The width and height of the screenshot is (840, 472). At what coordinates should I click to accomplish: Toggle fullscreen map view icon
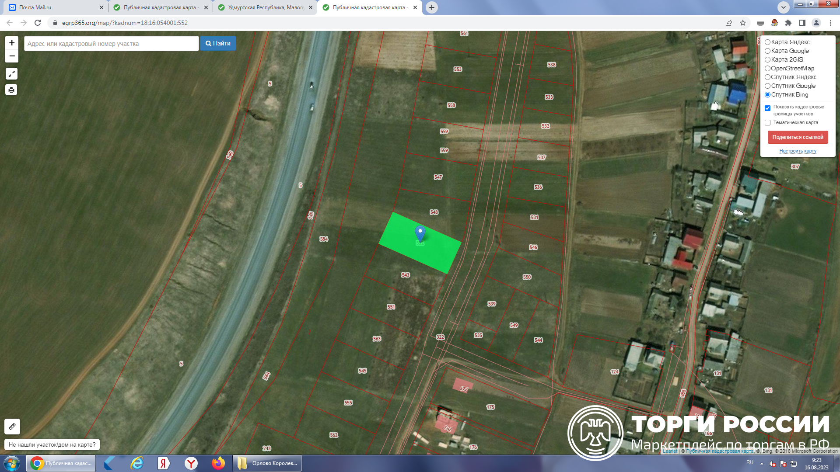coord(11,74)
